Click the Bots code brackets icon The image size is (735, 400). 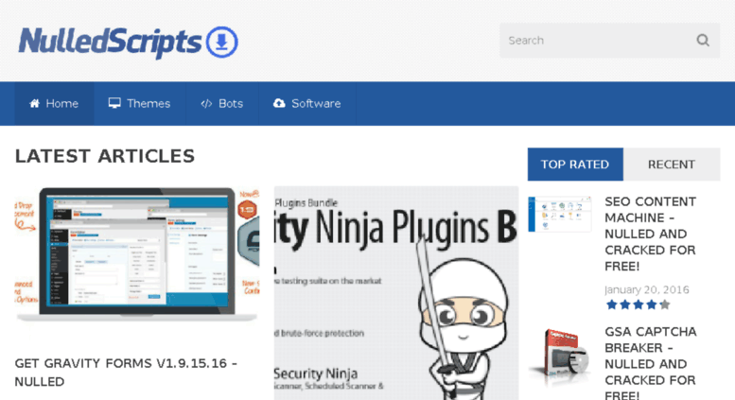[206, 103]
